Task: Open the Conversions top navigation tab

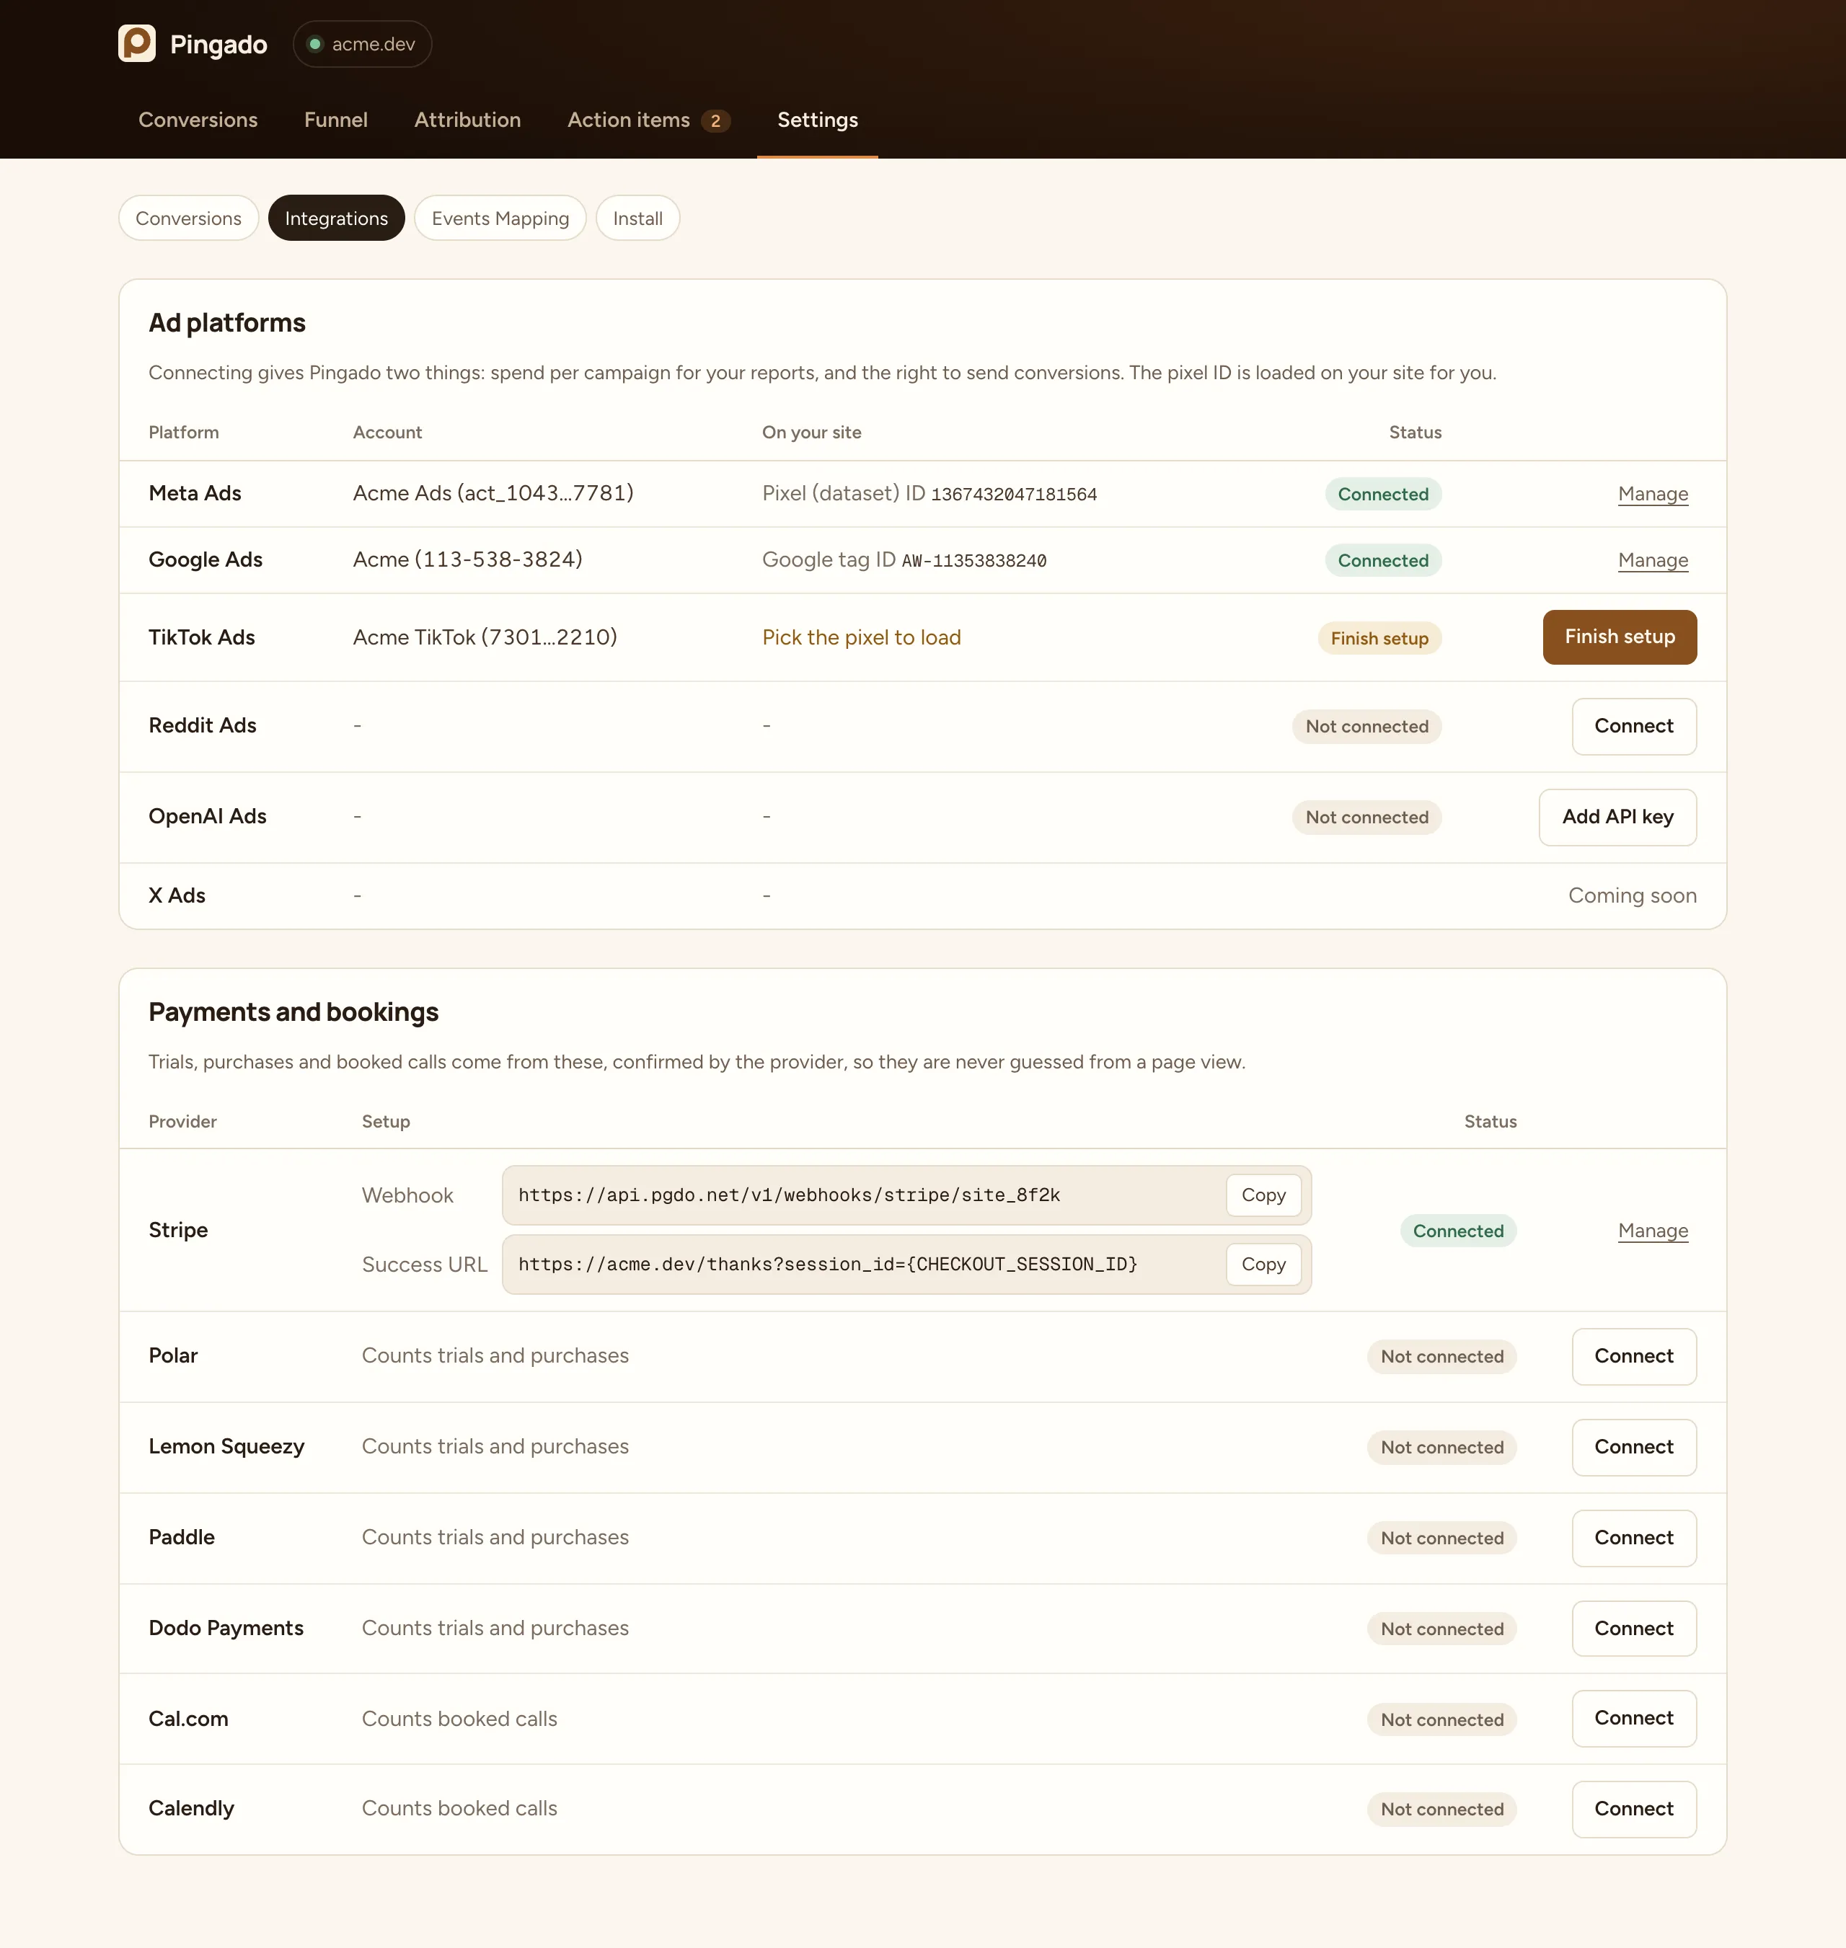Action: (x=198, y=120)
